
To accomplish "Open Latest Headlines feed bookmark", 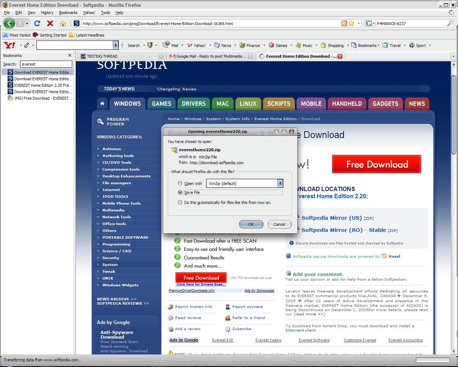I will (x=87, y=35).
